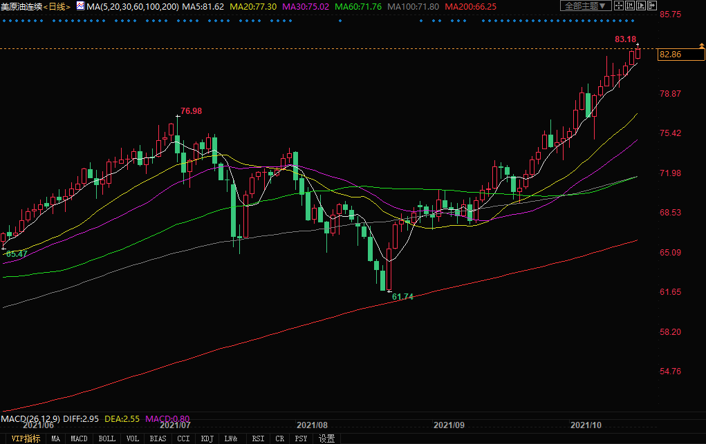This screenshot has height=444, width=706.
Task: Open the 设置 settings button
Action: point(326,438)
